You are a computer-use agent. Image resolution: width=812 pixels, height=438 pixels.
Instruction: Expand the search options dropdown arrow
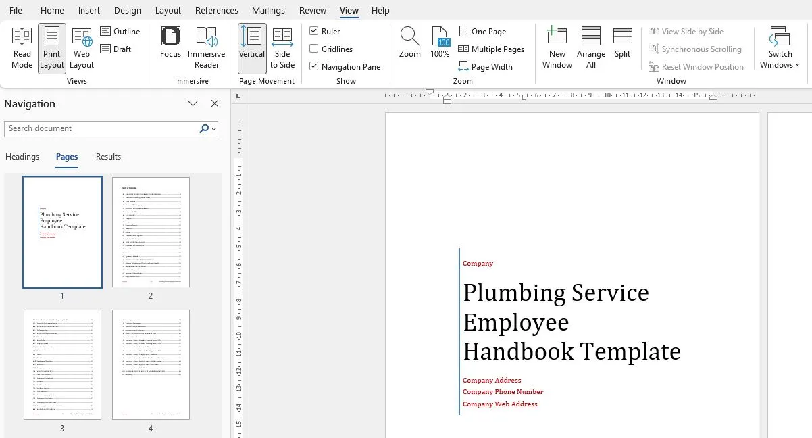[214, 129]
